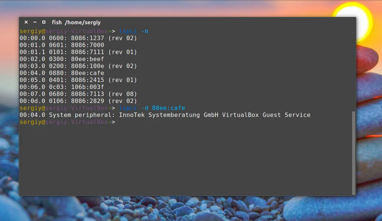
Task: Click the line '00:07.0 0680: 8086:7113 (rev 08)'
Action: (78, 94)
